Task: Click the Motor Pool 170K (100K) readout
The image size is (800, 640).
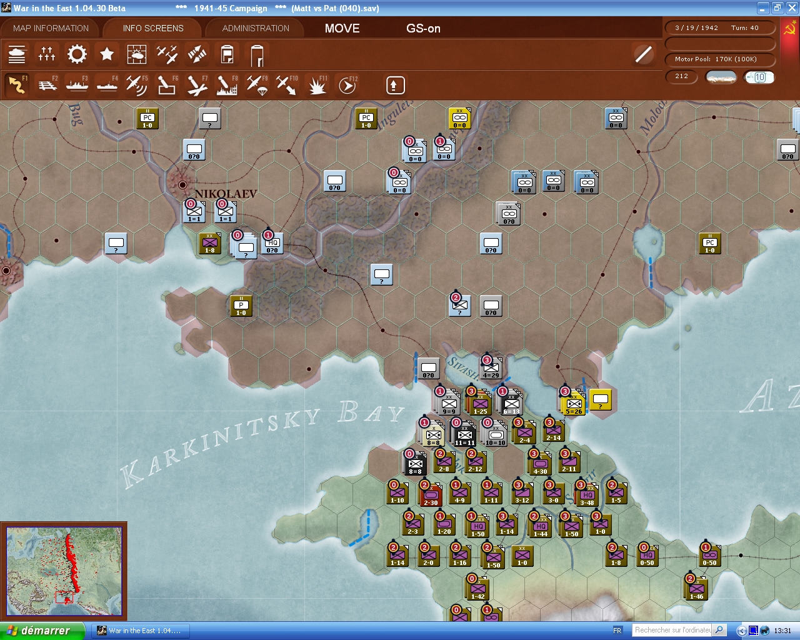Action: pos(720,59)
